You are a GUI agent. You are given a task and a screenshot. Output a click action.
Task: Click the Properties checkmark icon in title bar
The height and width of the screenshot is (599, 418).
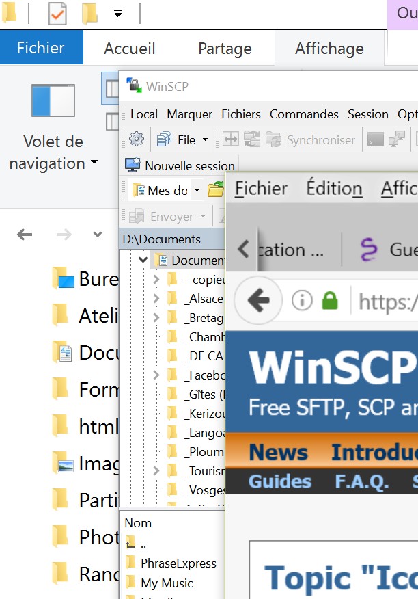[x=57, y=14]
